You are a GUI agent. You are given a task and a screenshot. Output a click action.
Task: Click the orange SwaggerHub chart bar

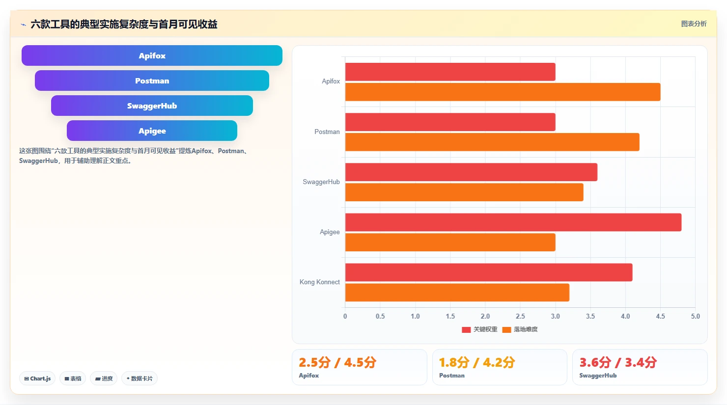464,192
